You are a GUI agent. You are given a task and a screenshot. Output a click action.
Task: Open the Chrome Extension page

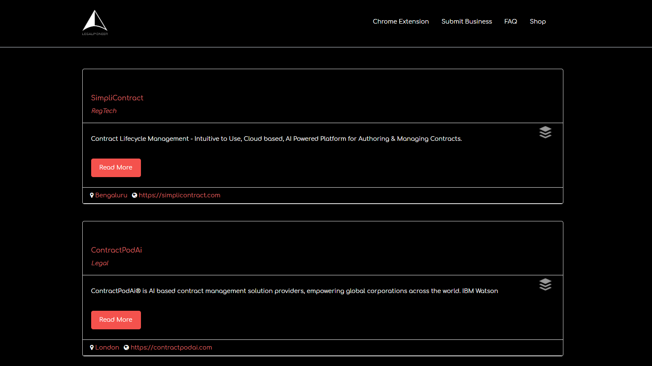coord(400,22)
